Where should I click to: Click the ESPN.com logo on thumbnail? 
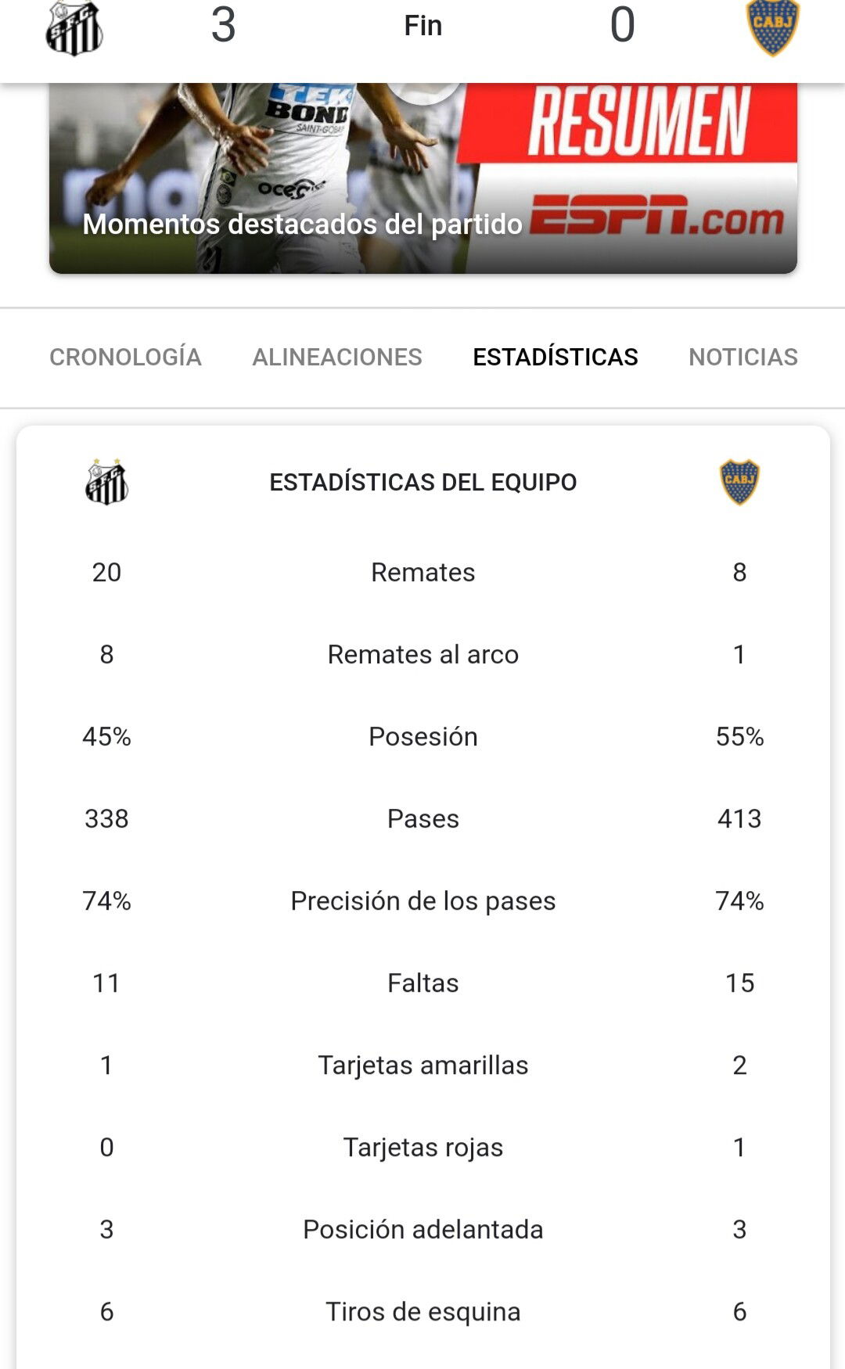point(657,216)
